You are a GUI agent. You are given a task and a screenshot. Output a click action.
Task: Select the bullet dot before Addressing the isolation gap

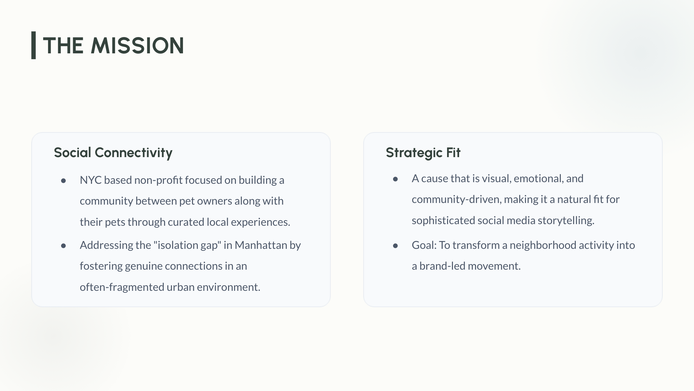63,246
